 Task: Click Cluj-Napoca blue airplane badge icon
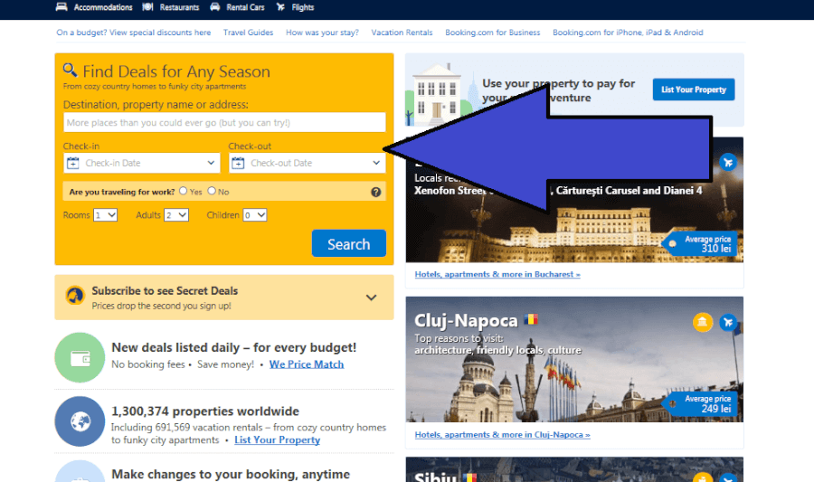(728, 322)
